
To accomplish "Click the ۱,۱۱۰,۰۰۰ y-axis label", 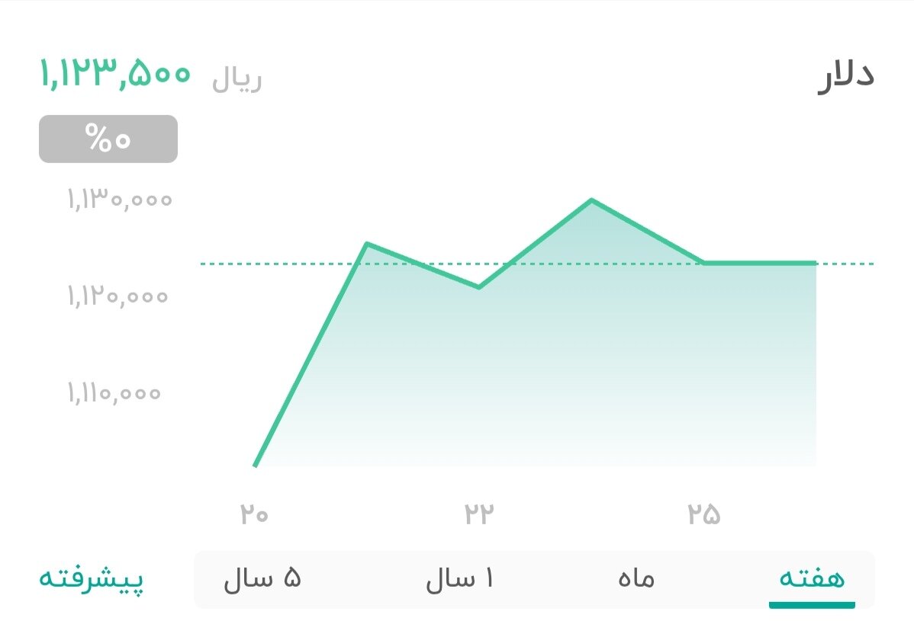I will point(114,393).
